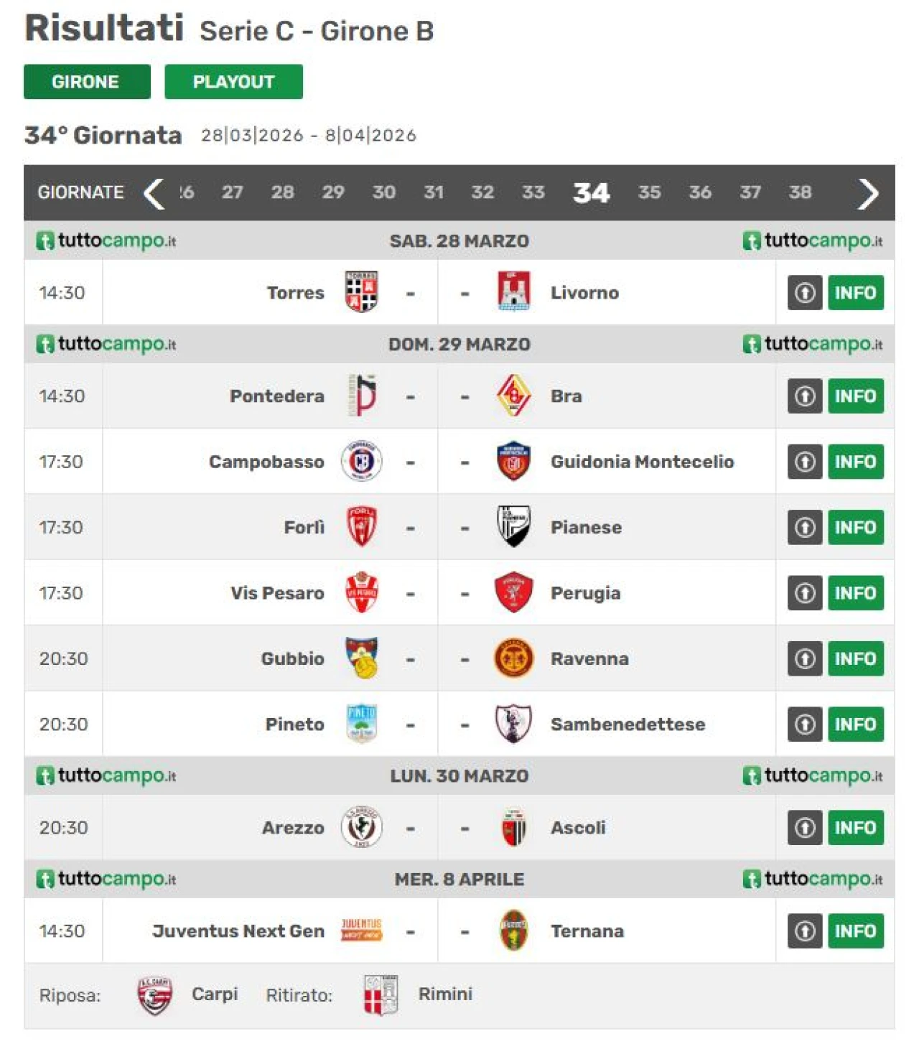Switch to the GIRONE tab
The image size is (919, 1049).
click(87, 82)
